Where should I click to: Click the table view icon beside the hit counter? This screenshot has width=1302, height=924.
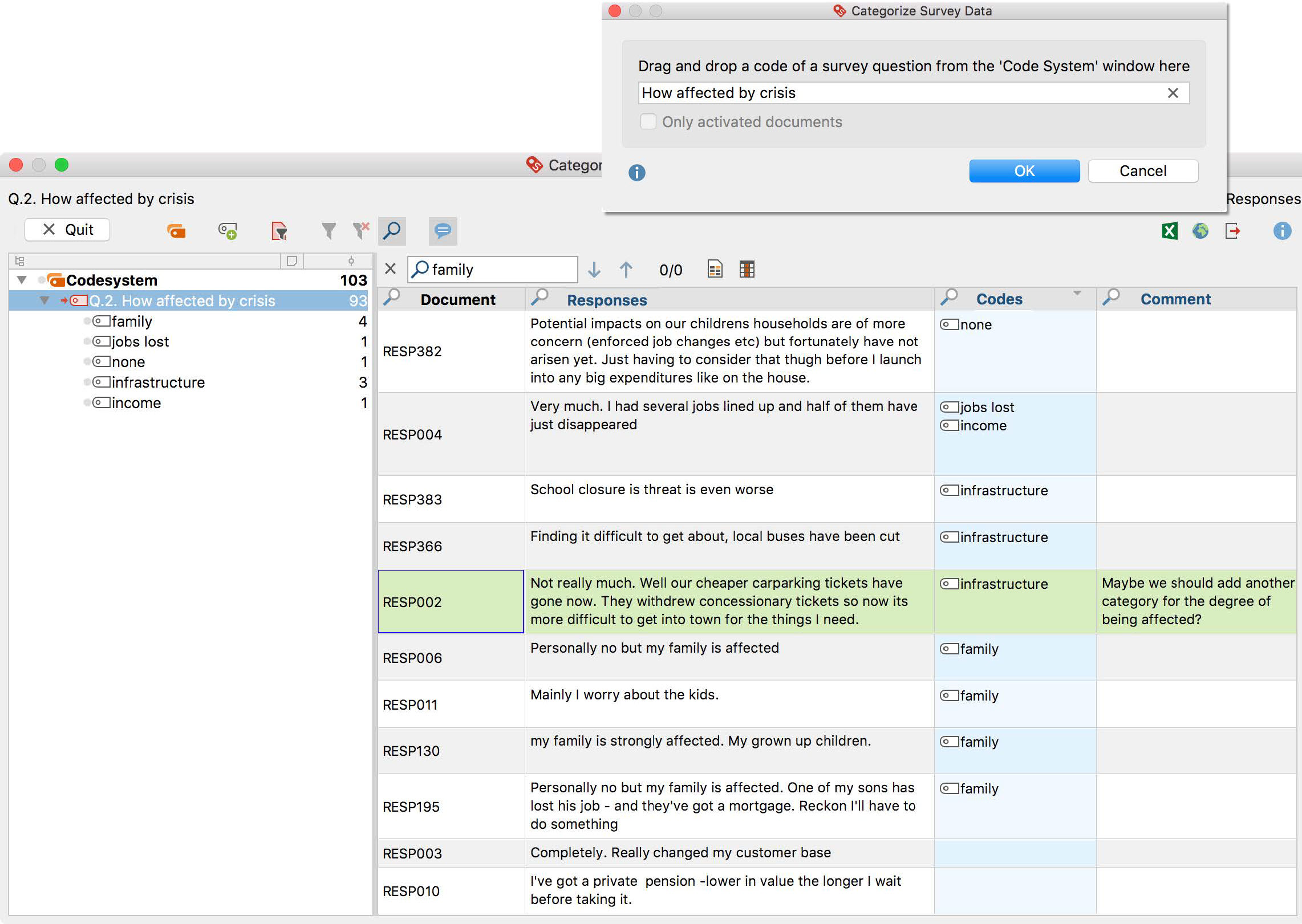(747, 269)
